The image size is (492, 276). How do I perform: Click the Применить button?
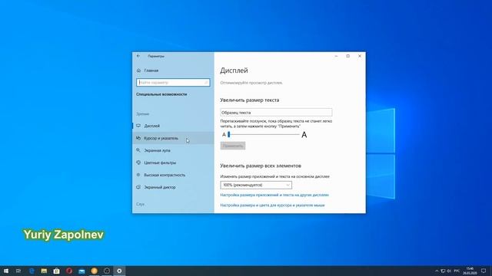tap(233, 146)
